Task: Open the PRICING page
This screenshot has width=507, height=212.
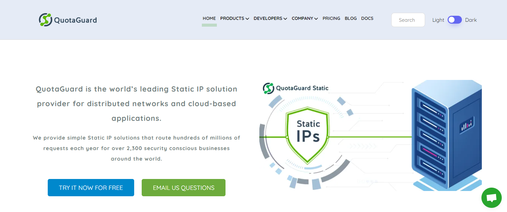Action: [331, 18]
